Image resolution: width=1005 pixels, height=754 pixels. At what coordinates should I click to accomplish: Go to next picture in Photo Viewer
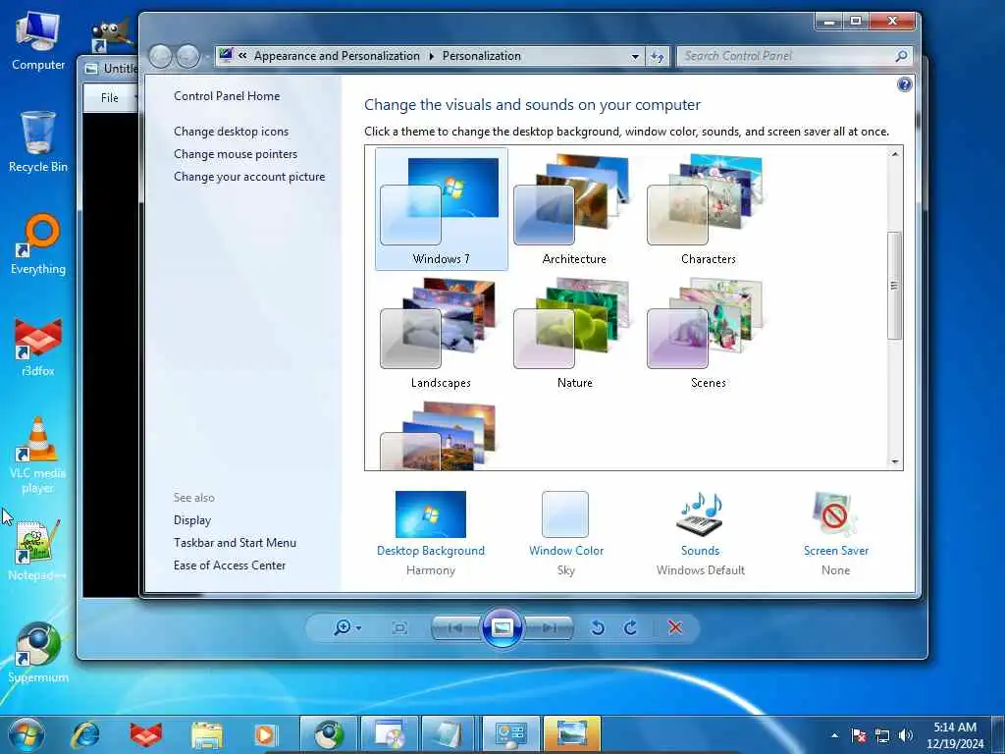point(549,627)
